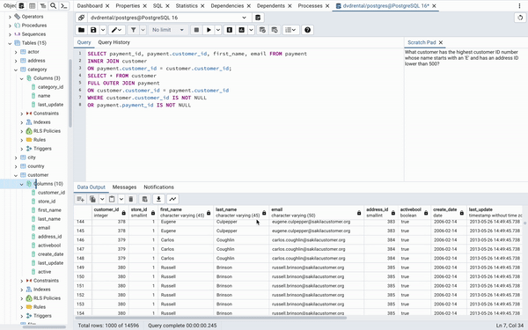This screenshot has width=528, height=330.
Task: Click the Delete trash icon in results toolbar
Action: tap(131, 199)
